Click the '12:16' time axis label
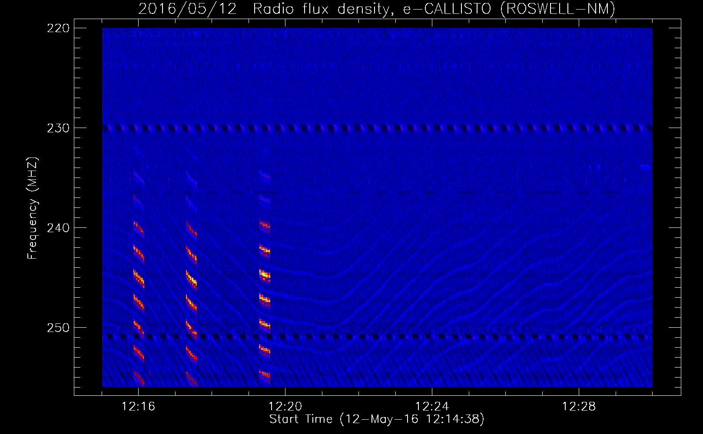Viewport: 703px width, 434px height. (x=138, y=407)
